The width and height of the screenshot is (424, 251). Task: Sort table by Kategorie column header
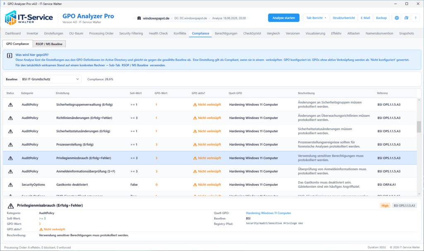click(x=27, y=93)
